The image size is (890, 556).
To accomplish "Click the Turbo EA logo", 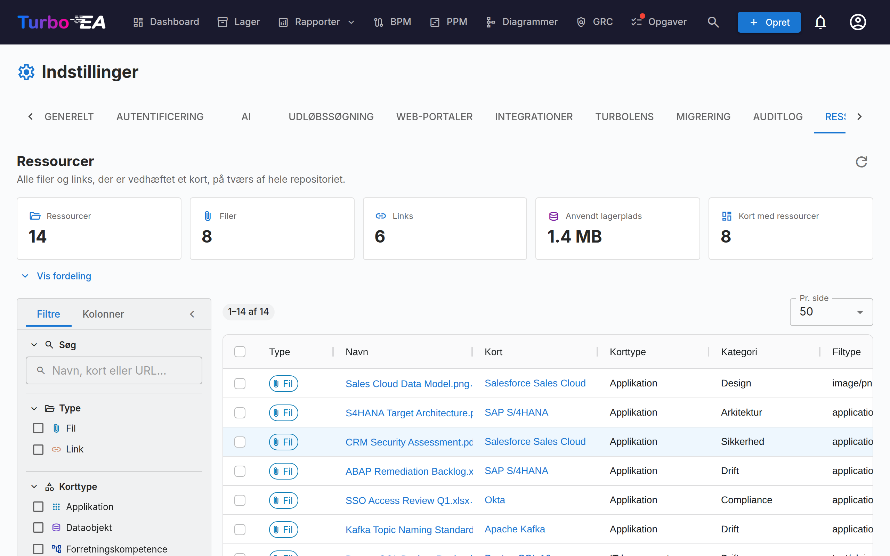I will pos(62,22).
